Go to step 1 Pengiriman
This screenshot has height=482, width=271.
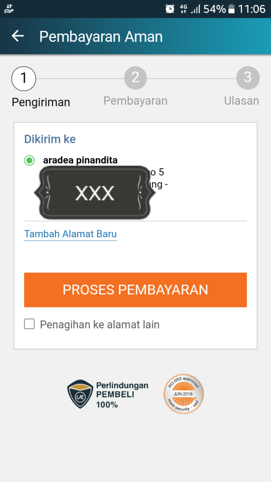pos(24,78)
